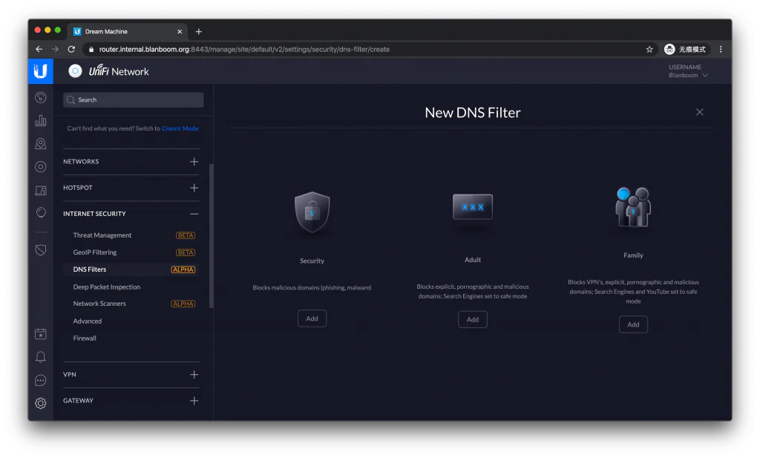Click the Ubiquiti logo in the sidebar
Image resolution: width=760 pixels, height=458 pixels.
[x=41, y=71]
